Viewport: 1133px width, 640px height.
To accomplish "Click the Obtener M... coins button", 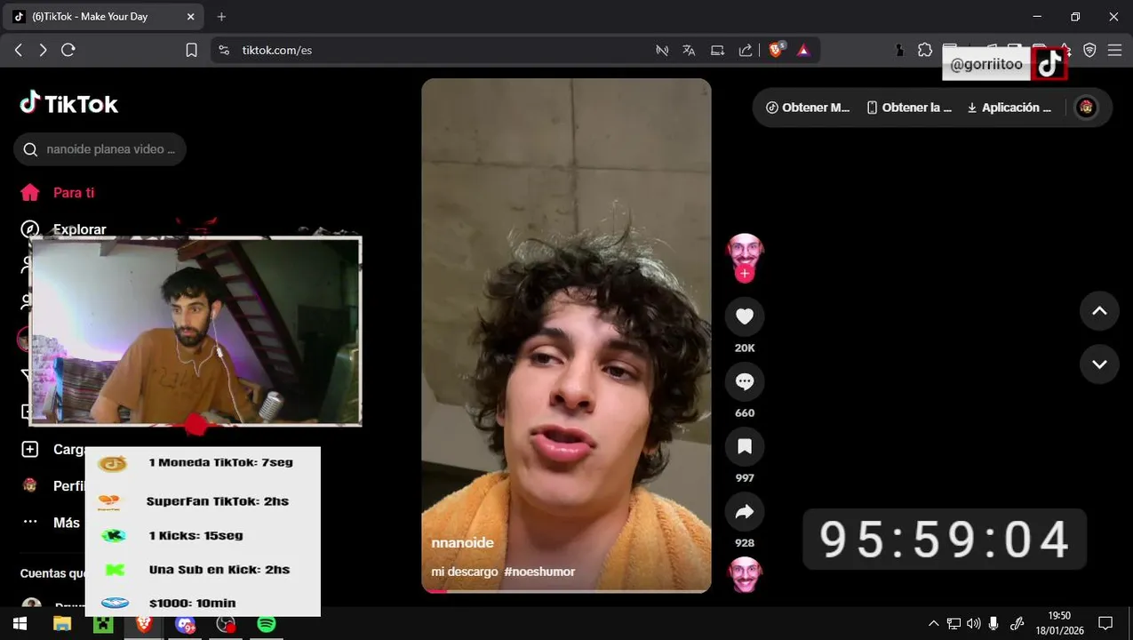I will (x=808, y=108).
